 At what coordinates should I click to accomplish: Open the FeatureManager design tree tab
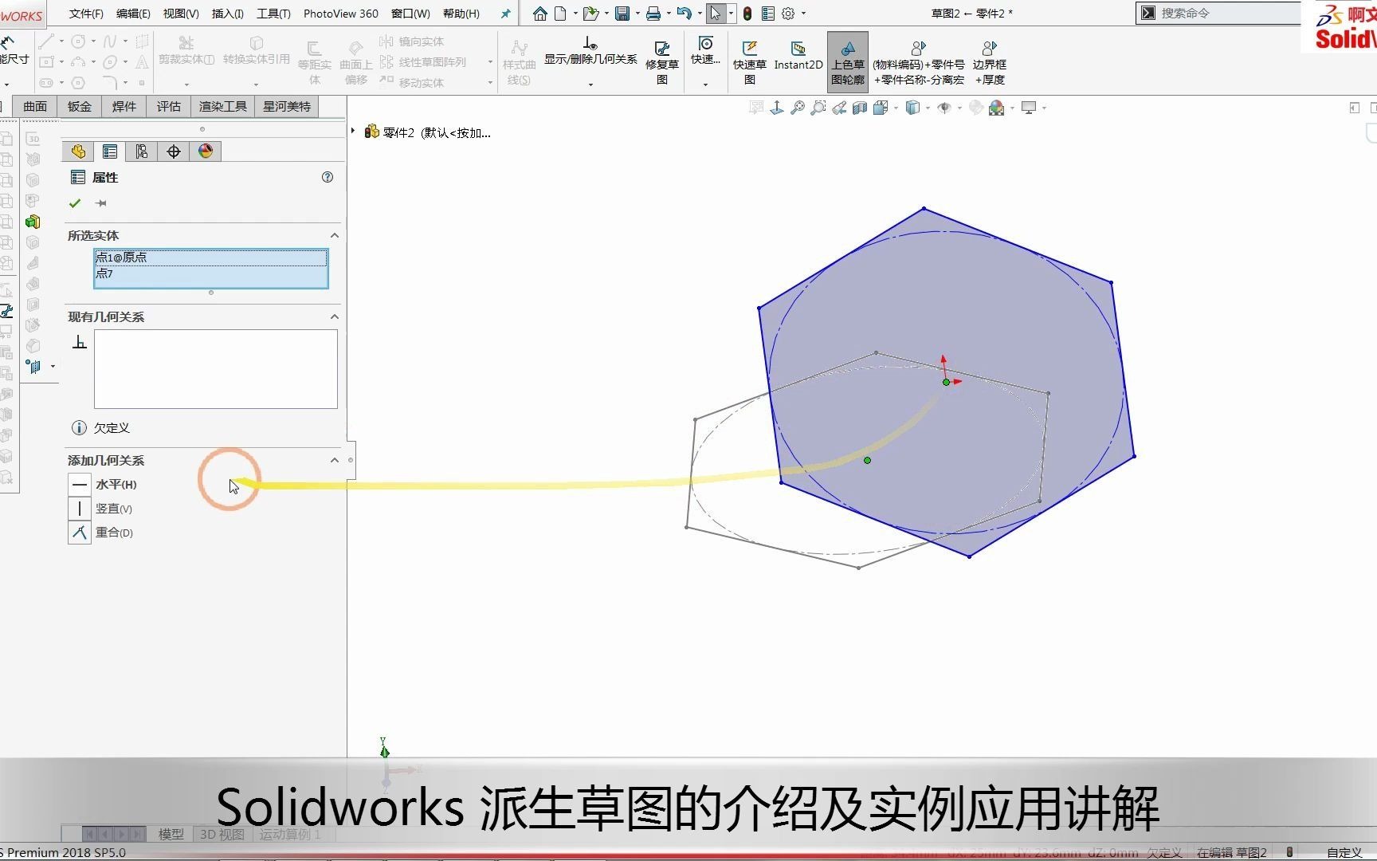(78, 151)
